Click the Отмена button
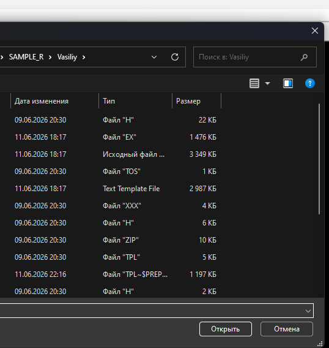The image size is (329, 348). tap(287, 329)
